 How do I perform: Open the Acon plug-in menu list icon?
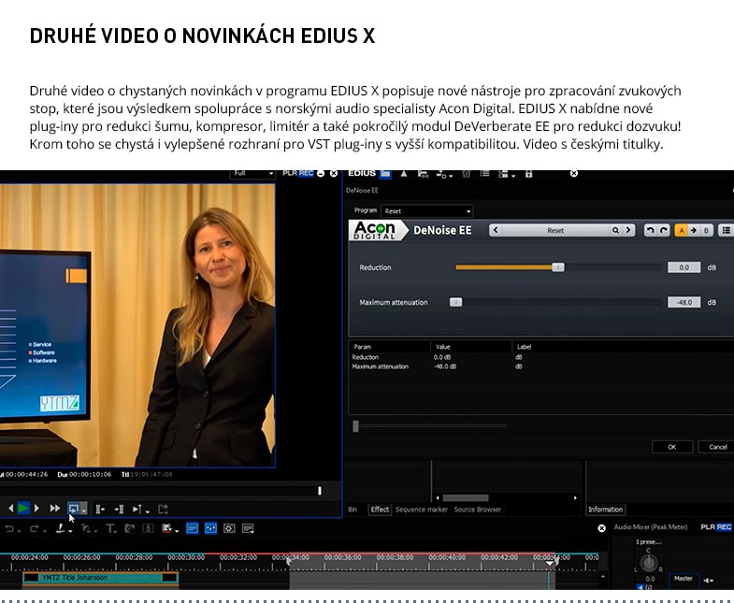pyautogui.click(x=726, y=230)
